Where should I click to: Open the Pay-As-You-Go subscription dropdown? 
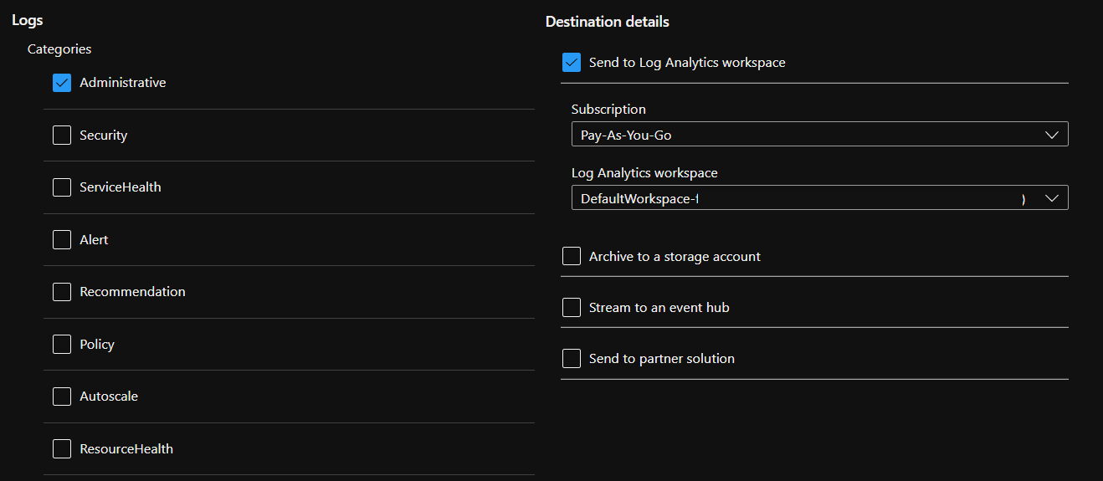[x=803, y=135]
